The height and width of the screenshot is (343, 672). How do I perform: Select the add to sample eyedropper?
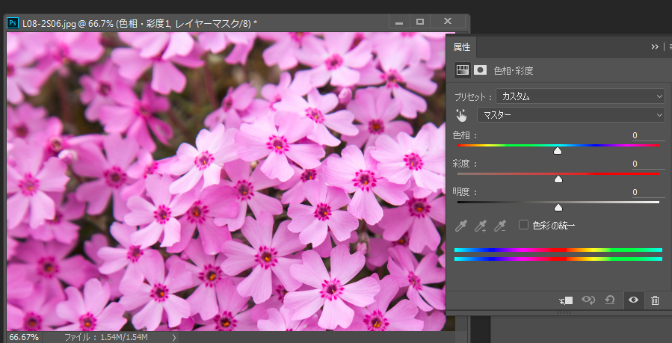480,226
